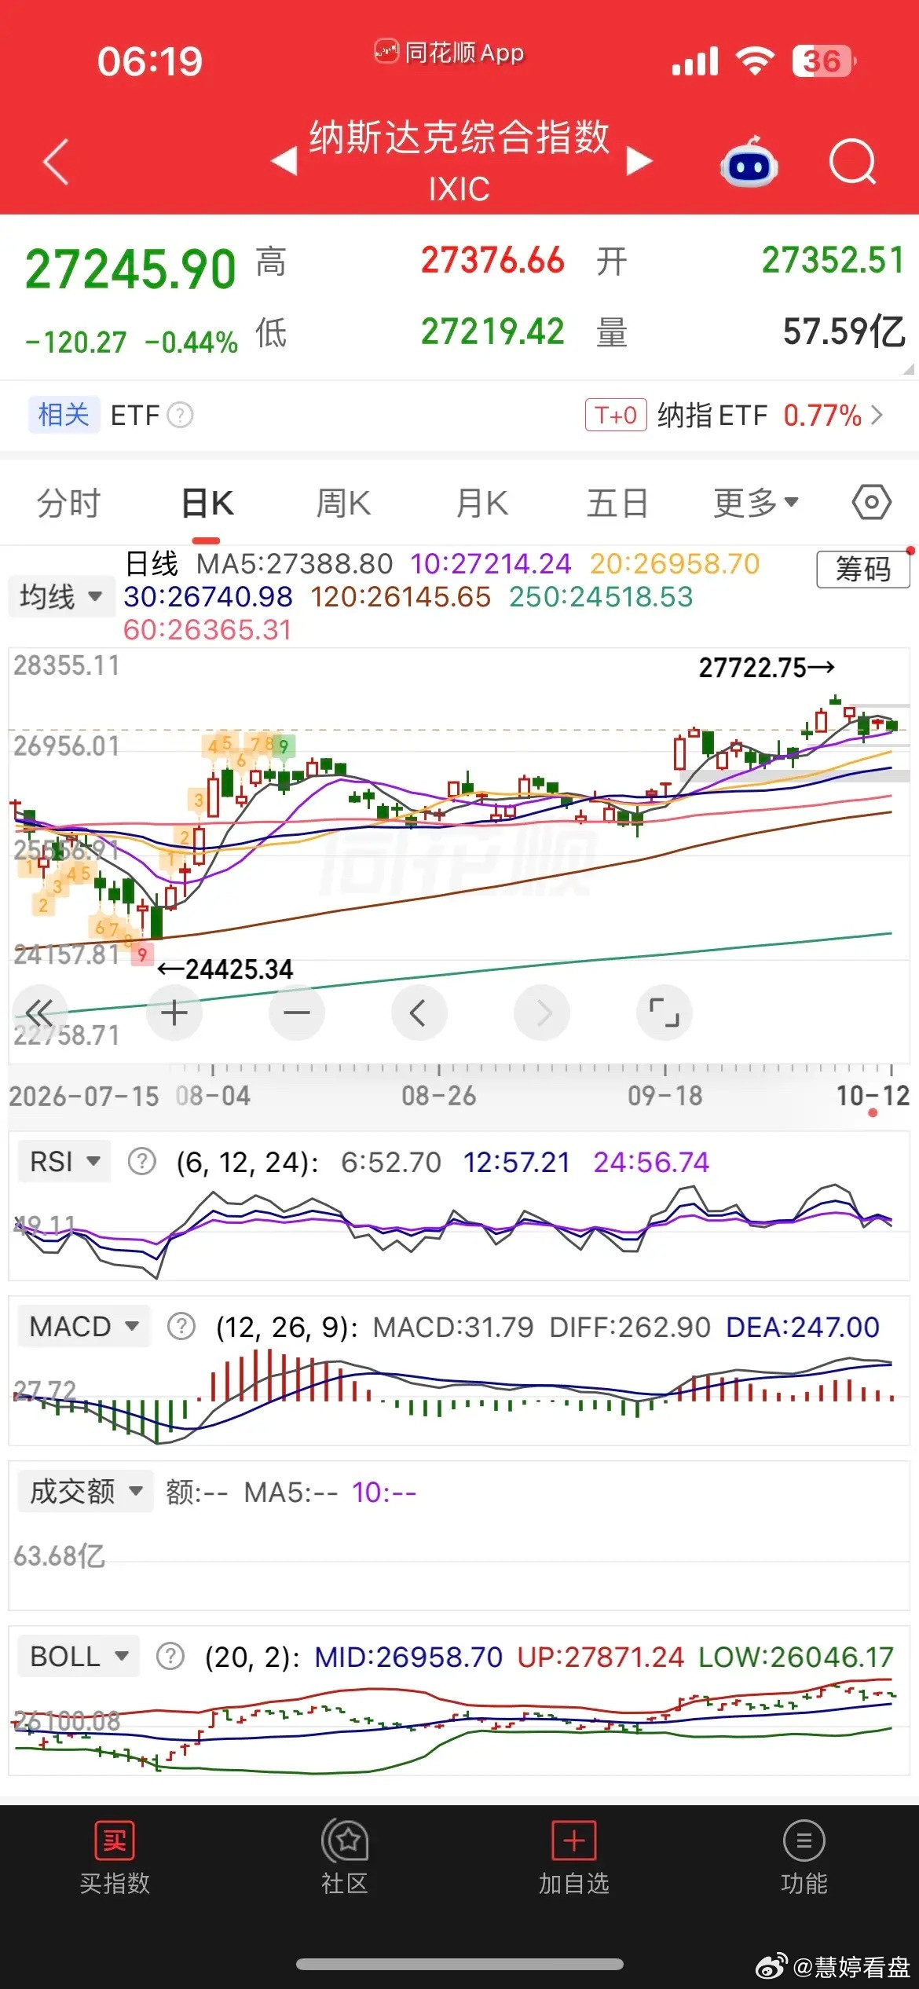This screenshot has width=919, height=1989.
Task: Move chart right with the chevron button
Action: coord(542,1013)
